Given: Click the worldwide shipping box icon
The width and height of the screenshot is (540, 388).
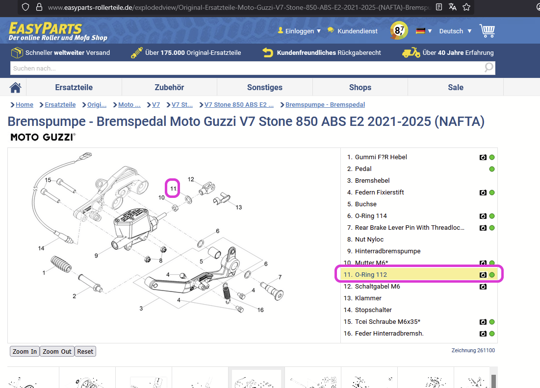Looking at the screenshot, I should click(x=17, y=52).
